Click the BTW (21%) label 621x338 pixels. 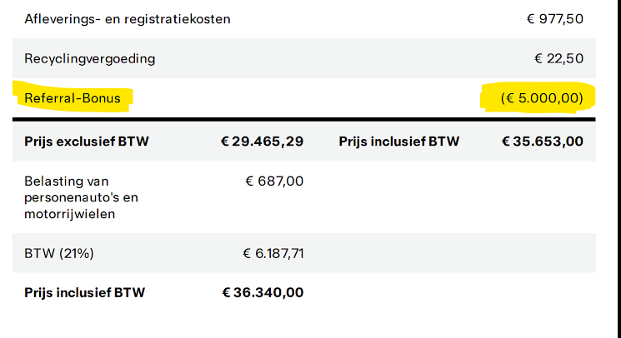click(x=60, y=253)
